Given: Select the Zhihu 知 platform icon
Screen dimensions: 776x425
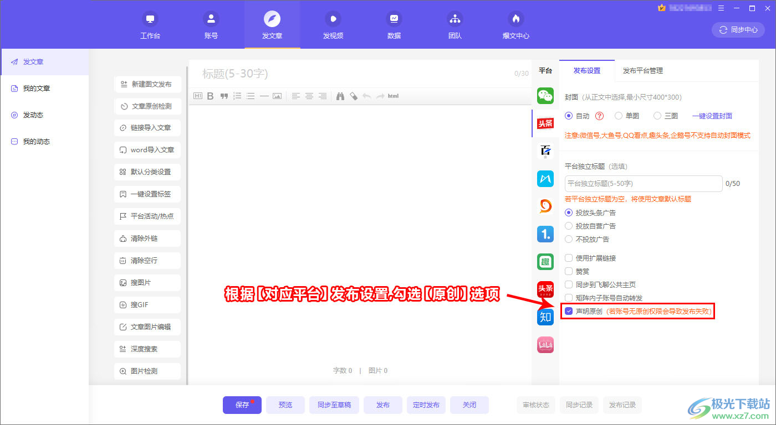Looking at the screenshot, I should pos(545,317).
